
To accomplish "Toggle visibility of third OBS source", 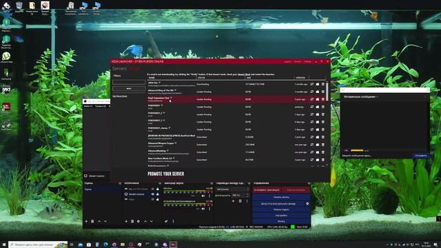I will [x=153, y=199].
